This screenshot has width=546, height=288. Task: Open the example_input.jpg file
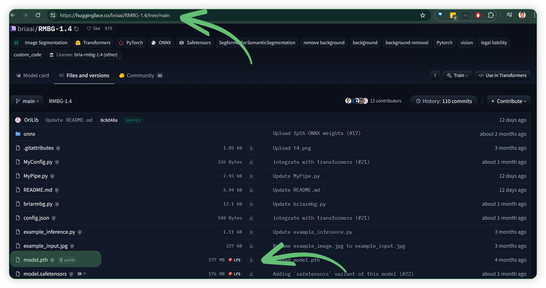tap(46, 246)
